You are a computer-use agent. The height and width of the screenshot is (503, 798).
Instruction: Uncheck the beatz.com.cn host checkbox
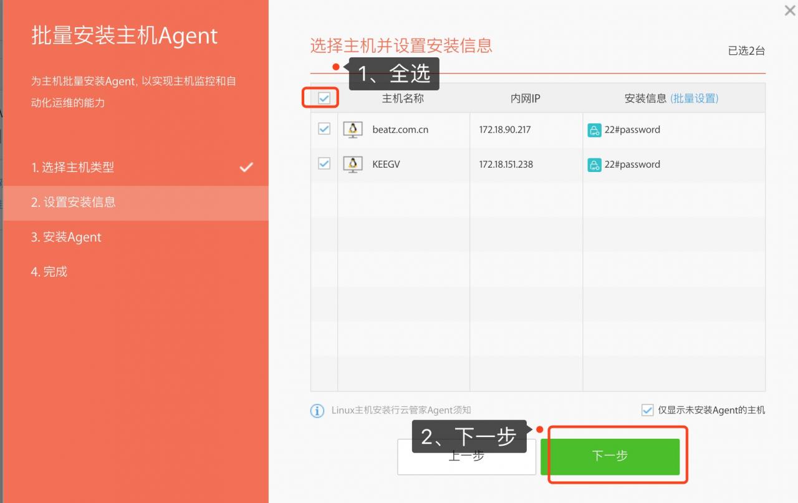click(x=324, y=129)
